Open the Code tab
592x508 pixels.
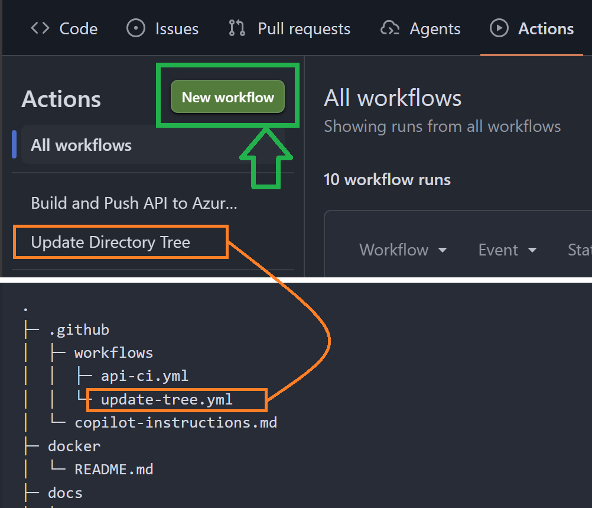(x=64, y=29)
